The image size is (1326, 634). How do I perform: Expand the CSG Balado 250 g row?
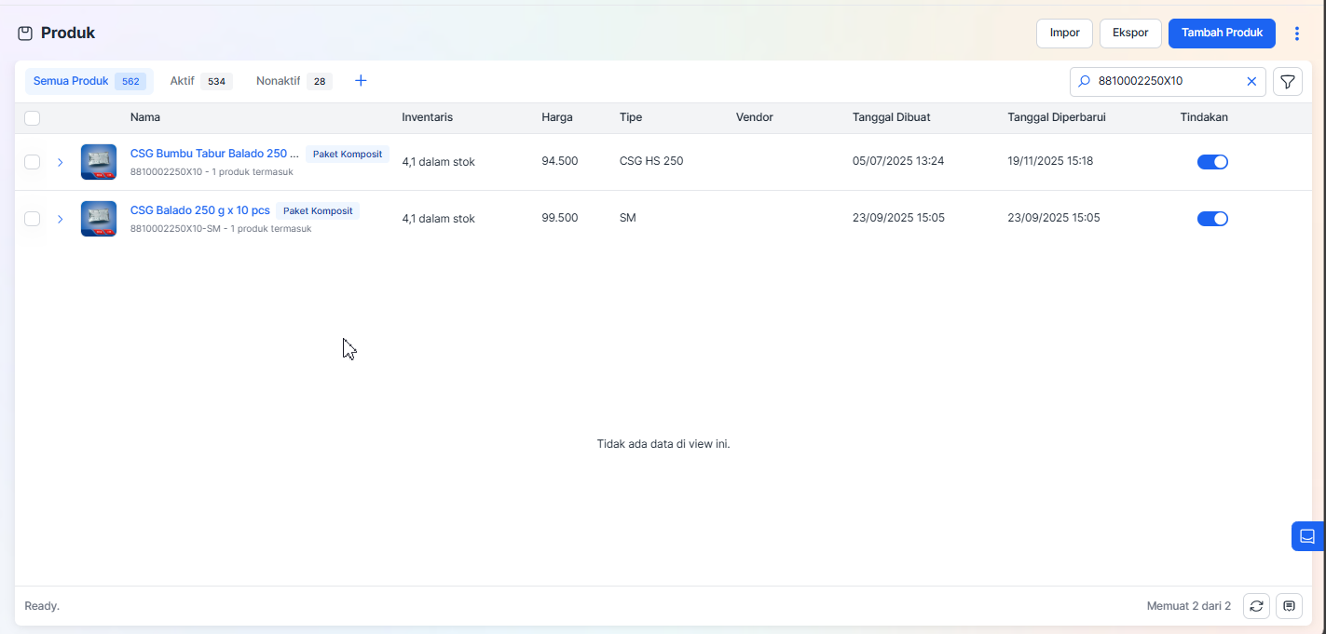pos(60,219)
